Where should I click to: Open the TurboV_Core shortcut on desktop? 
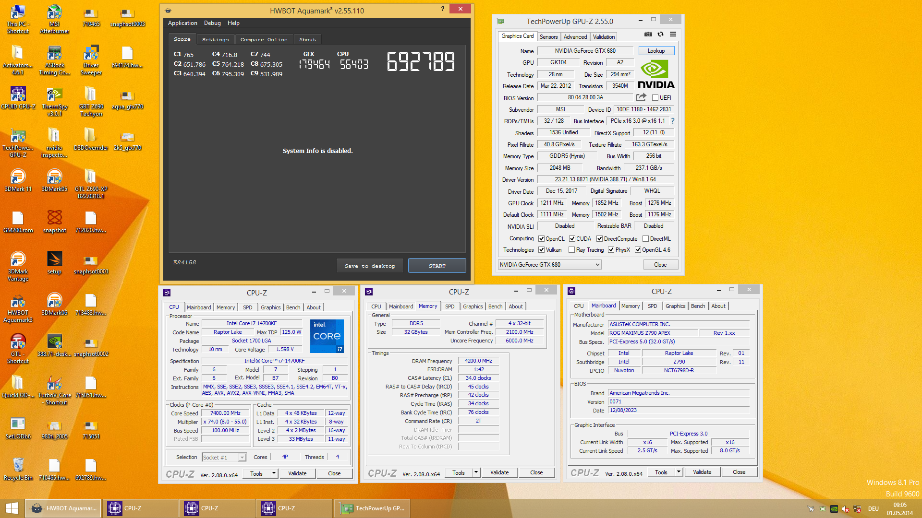coord(54,391)
